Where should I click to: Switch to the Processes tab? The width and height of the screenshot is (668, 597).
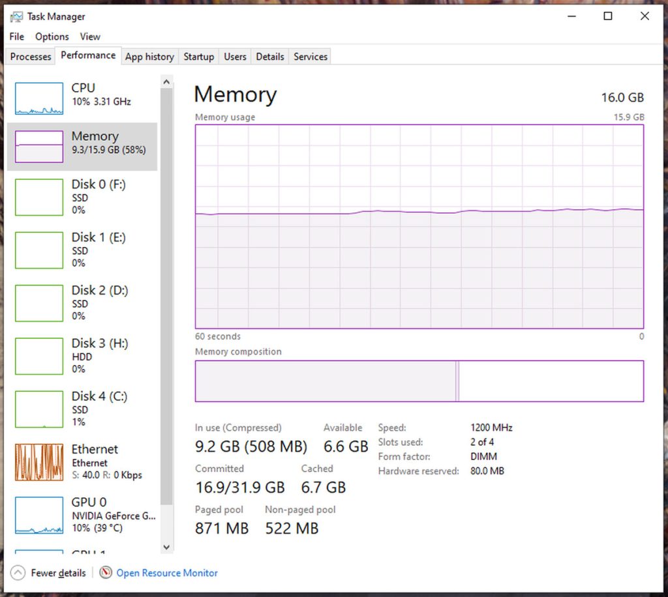point(31,57)
